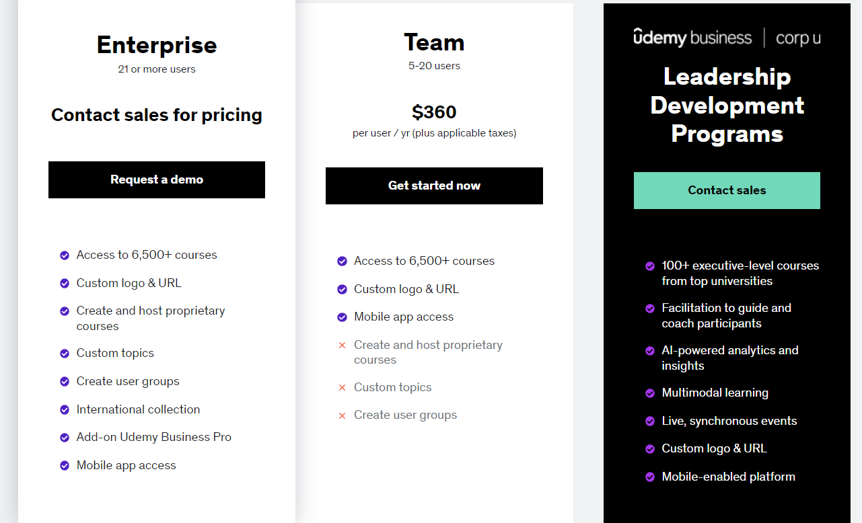Click red X beside Team Custom topics
Image resolution: width=862 pixels, height=523 pixels.
coord(342,388)
